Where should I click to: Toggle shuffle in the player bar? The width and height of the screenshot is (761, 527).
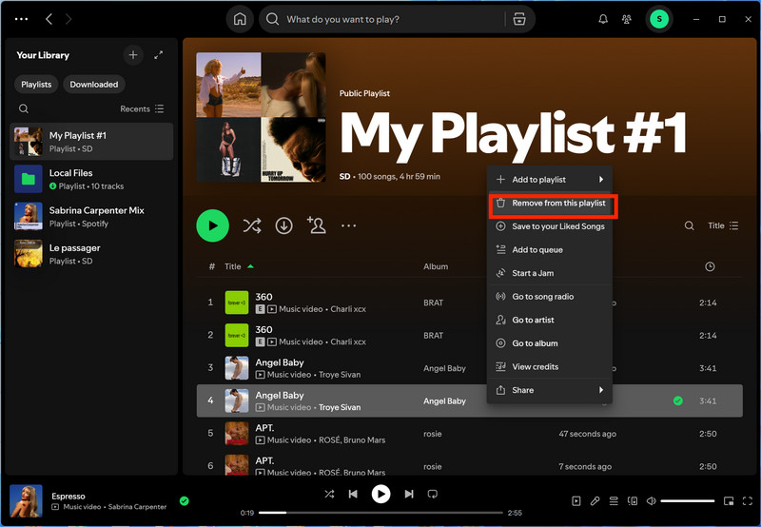click(329, 494)
